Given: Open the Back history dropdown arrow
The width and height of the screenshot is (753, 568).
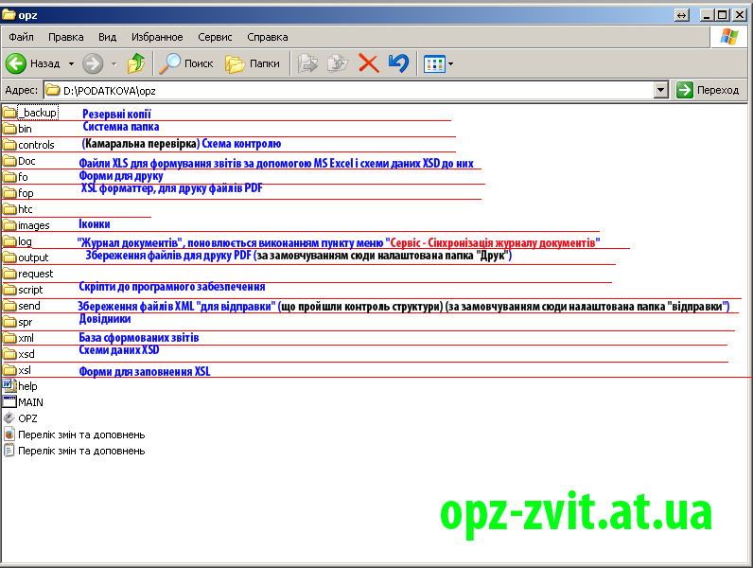Looking at the screenshot, I should pos(71,63).
